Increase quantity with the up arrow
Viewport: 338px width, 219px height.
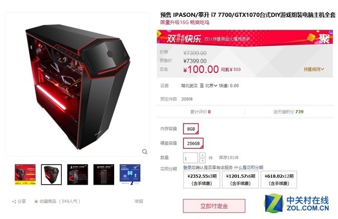[x=202, y=155]
